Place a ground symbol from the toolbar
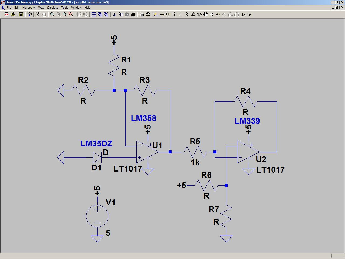The image size is (345, 259). [x=162, y=15]
